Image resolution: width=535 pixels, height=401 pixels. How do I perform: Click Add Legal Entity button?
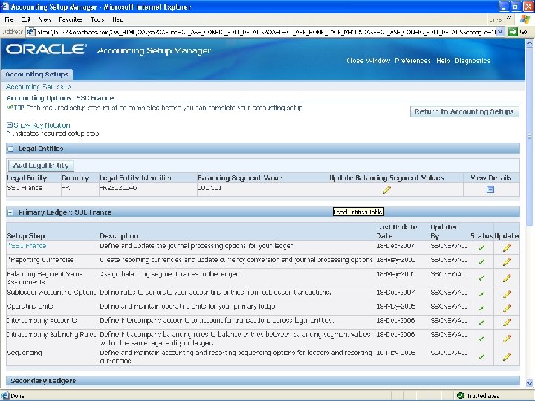(41, 166)
